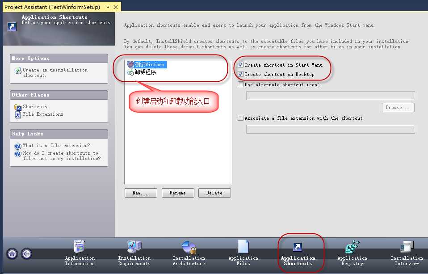Click the pin icon on Project Assistant tab

pos(108,7)
